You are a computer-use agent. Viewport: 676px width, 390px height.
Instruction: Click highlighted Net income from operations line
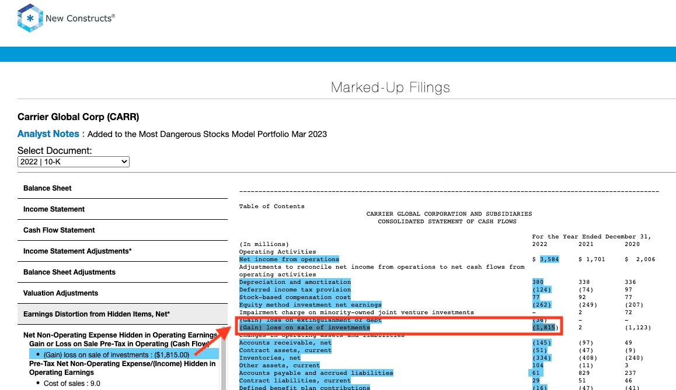coord(290,259)
